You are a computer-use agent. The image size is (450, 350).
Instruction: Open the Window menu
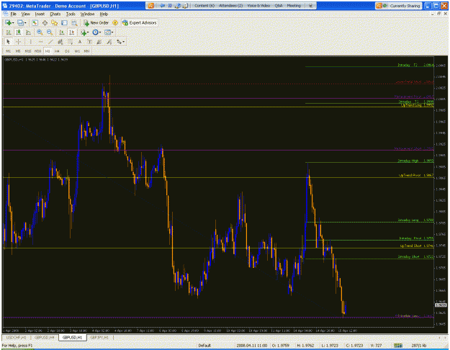click(87, 14)
